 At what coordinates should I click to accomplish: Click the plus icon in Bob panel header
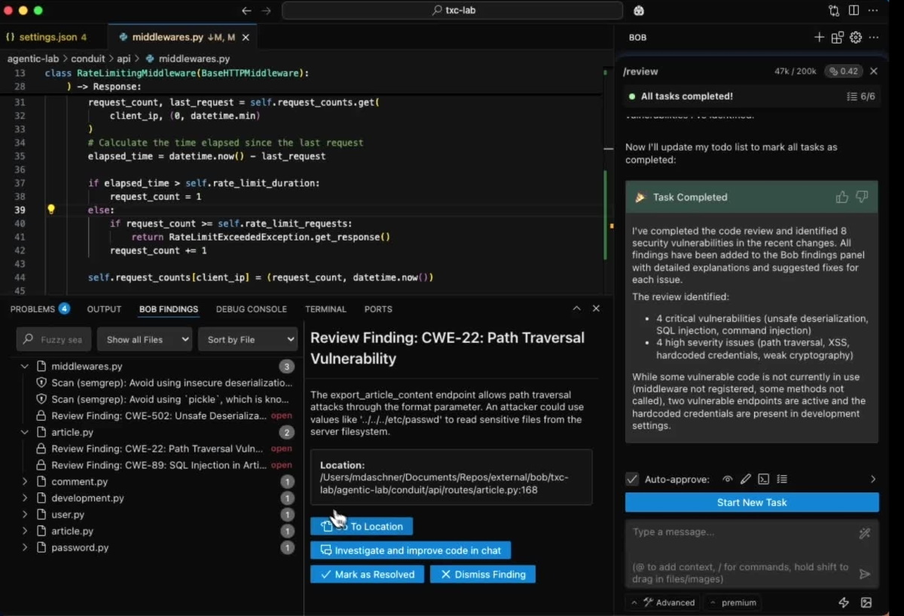819,38
